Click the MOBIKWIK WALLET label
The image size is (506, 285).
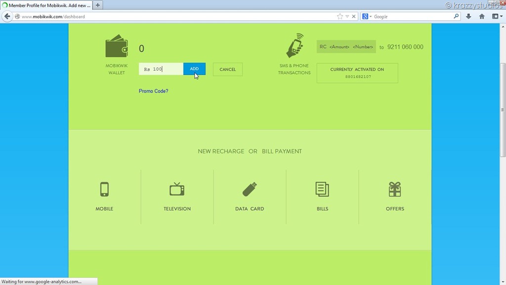tap(117, 69)
